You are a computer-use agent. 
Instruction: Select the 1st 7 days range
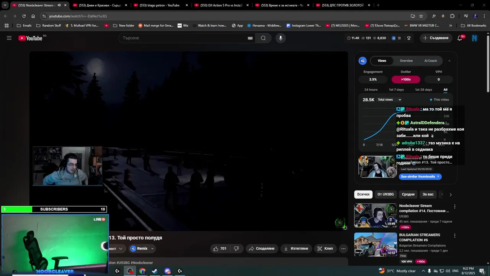coord(396,90)
